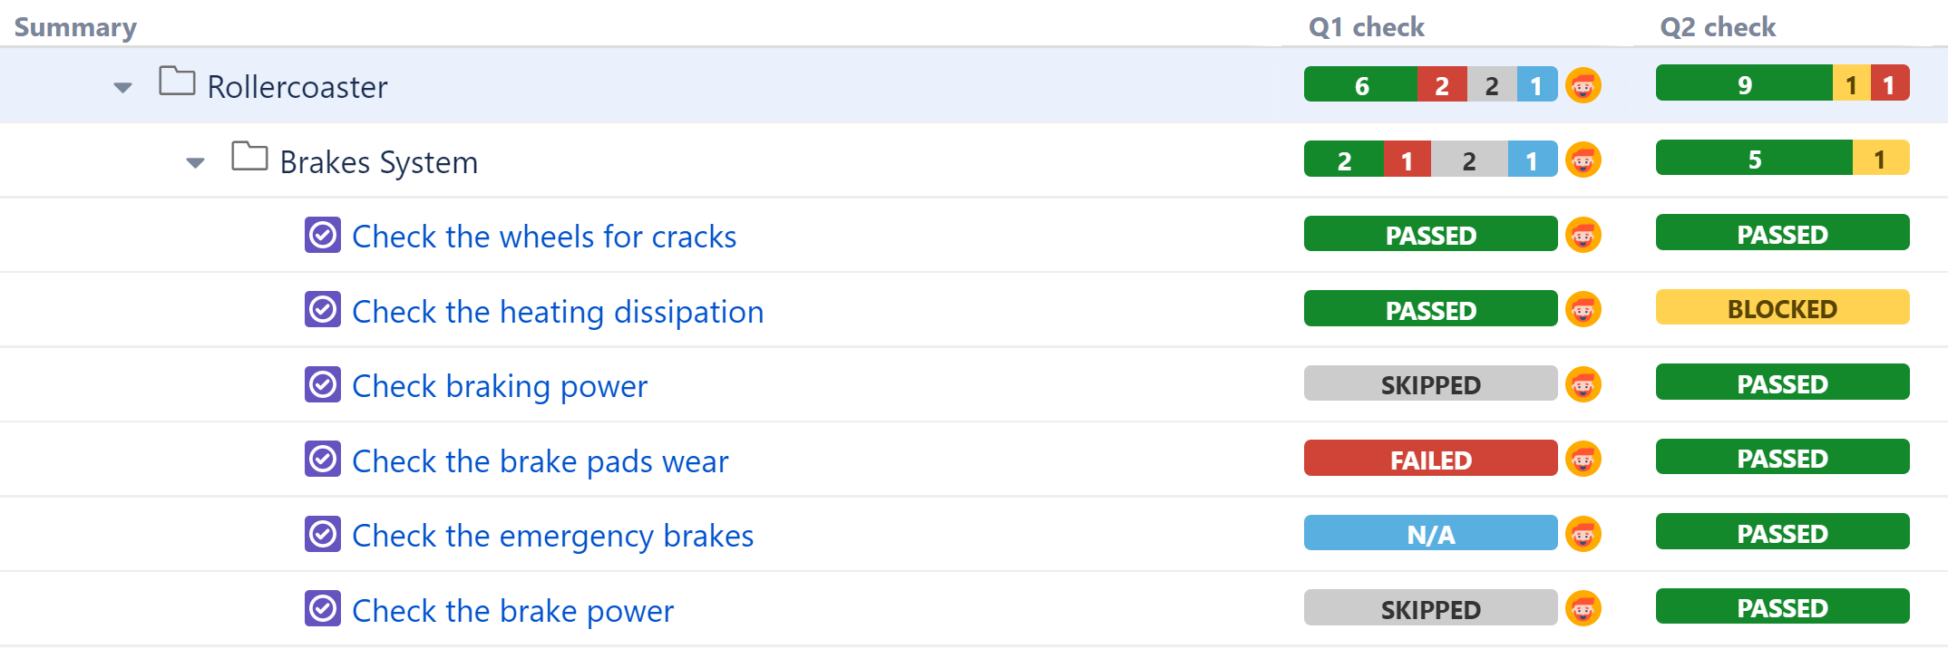Click the Q1 check column header
The width and height of the screenshot is (1948, 649).
[1366, 27]
